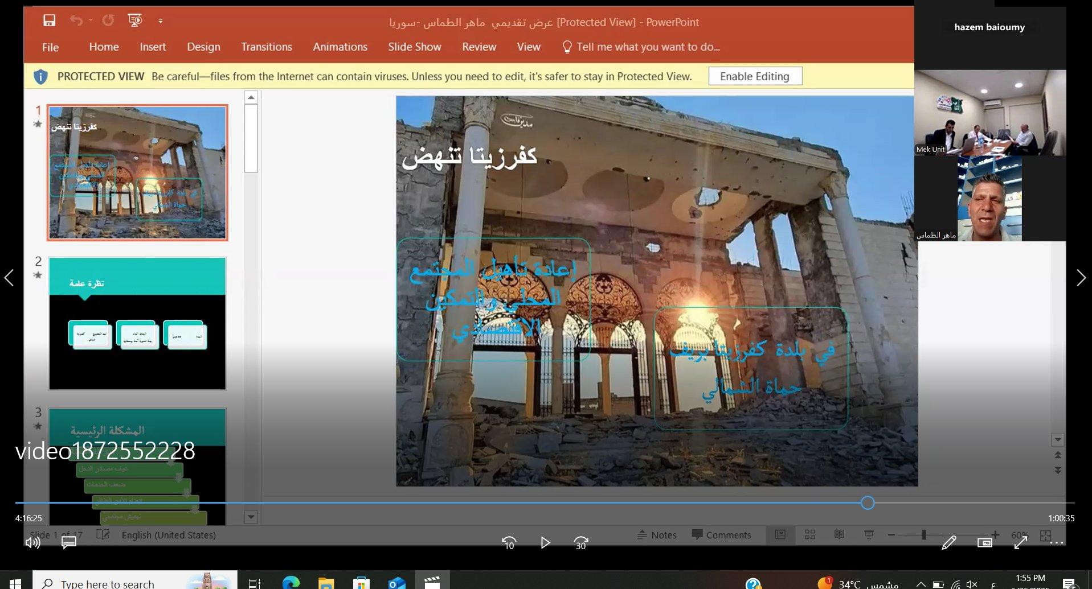1092x589 pixels.
Task: Click Tell me what you want to do field
Action: coord(648,47)
